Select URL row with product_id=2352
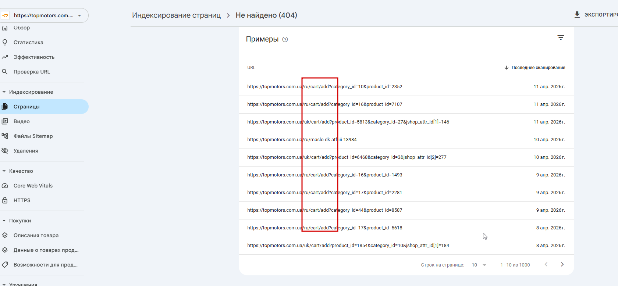This screenshot has height=286, width=618. (x=406, y=87)
